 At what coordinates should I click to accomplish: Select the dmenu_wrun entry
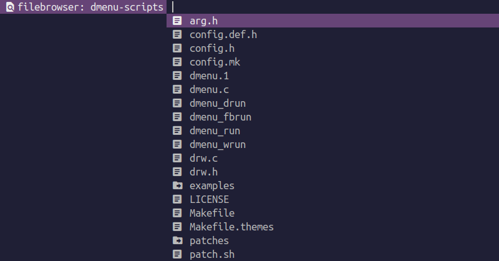[x=332, y=144]
